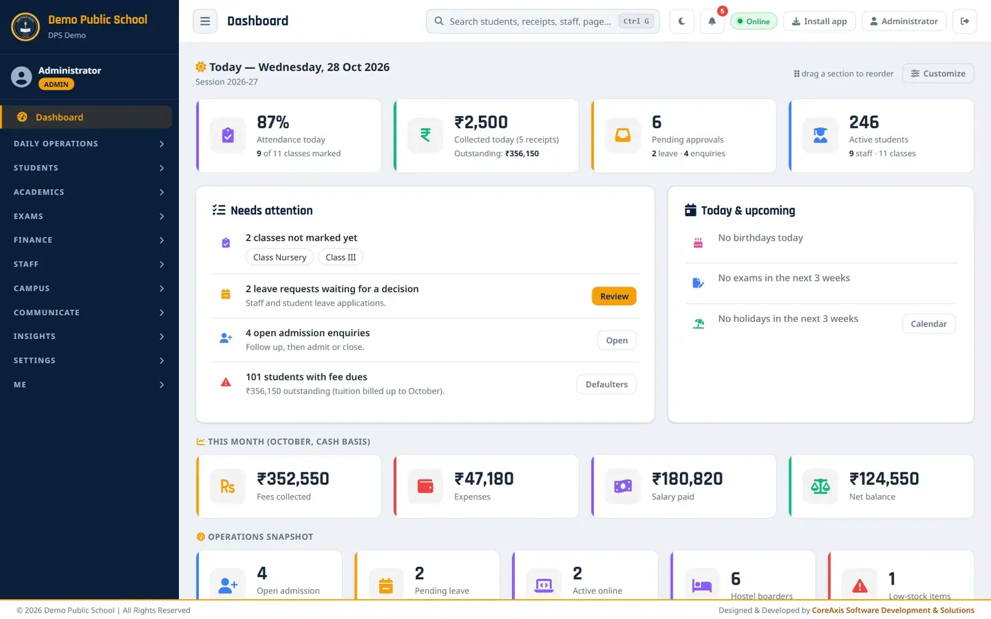Viewport: 991px width, 619px height.
Task: Open CoreAxis Software Development & Solutions link
Action: [893, 610]
